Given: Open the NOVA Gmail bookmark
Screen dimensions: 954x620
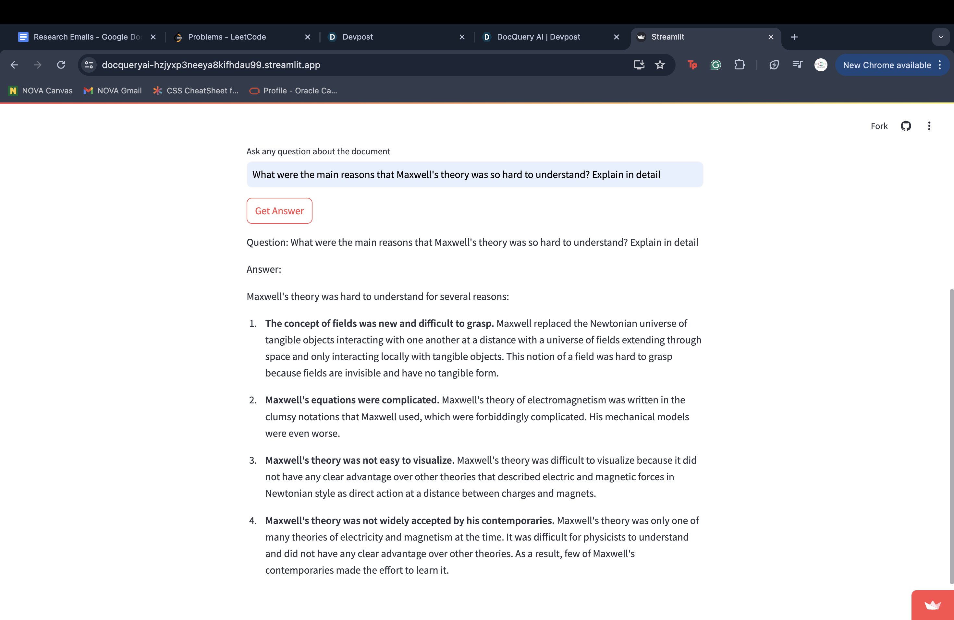Looking at the screenshot, I should [x=113, y=91].
